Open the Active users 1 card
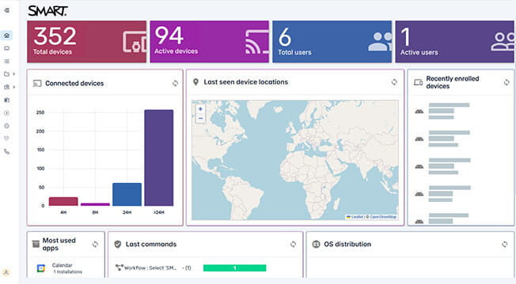This screenshot has width=516, height=284. tap(454, 42)
